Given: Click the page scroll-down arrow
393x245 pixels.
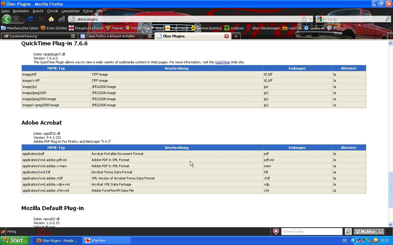Looking at the screenshot, I should (x=391, y=224).
